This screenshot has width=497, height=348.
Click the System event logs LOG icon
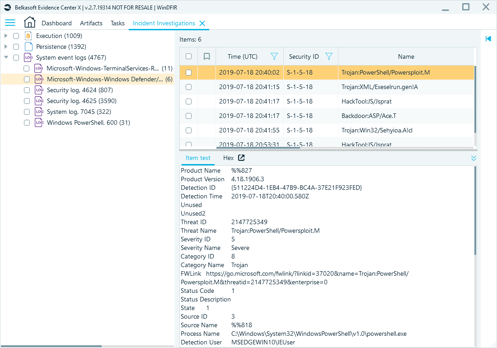pos(28,57)
